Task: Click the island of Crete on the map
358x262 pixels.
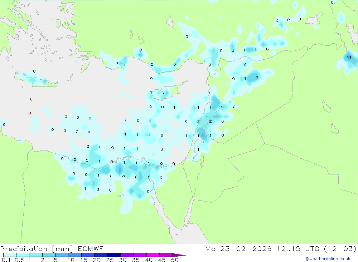Action: click(35, 80)
